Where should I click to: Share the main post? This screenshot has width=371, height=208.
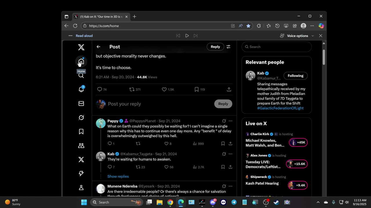(229, 90)
